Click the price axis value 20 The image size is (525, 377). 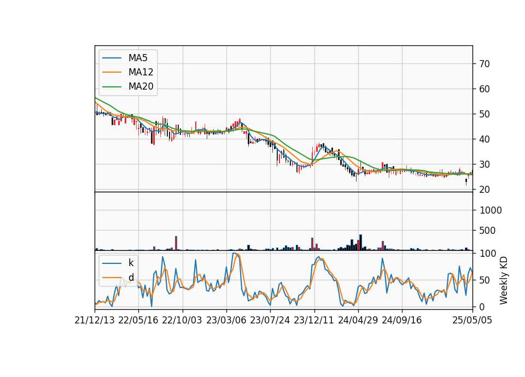click(485, 190)
